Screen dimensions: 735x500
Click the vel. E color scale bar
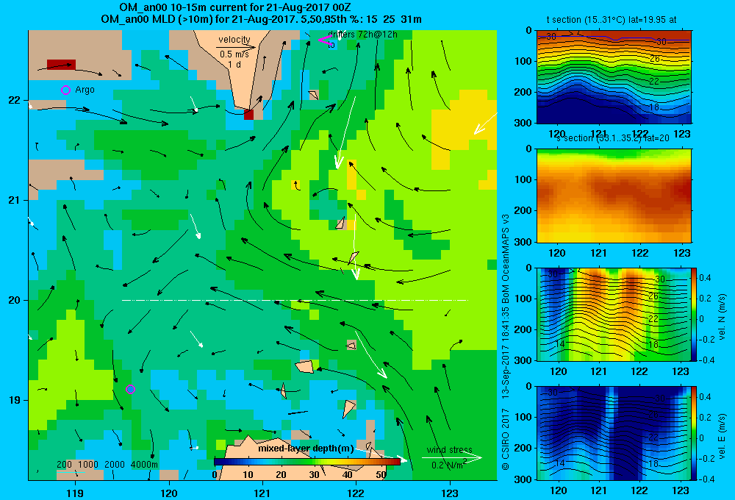pos(694,433)
